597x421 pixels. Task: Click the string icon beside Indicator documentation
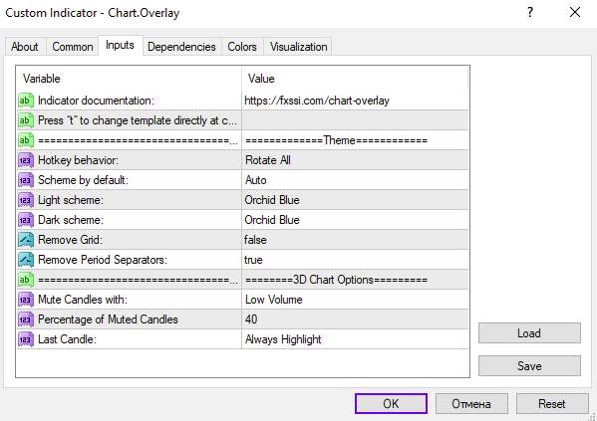(26, 101)
